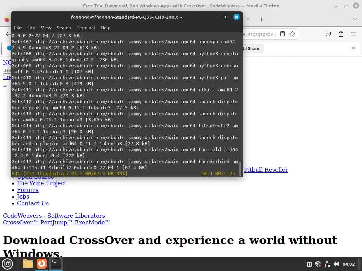Open the terminal Terminal menu
The image size is (362, 271).
pyautogui.click(x=86, y=28)
